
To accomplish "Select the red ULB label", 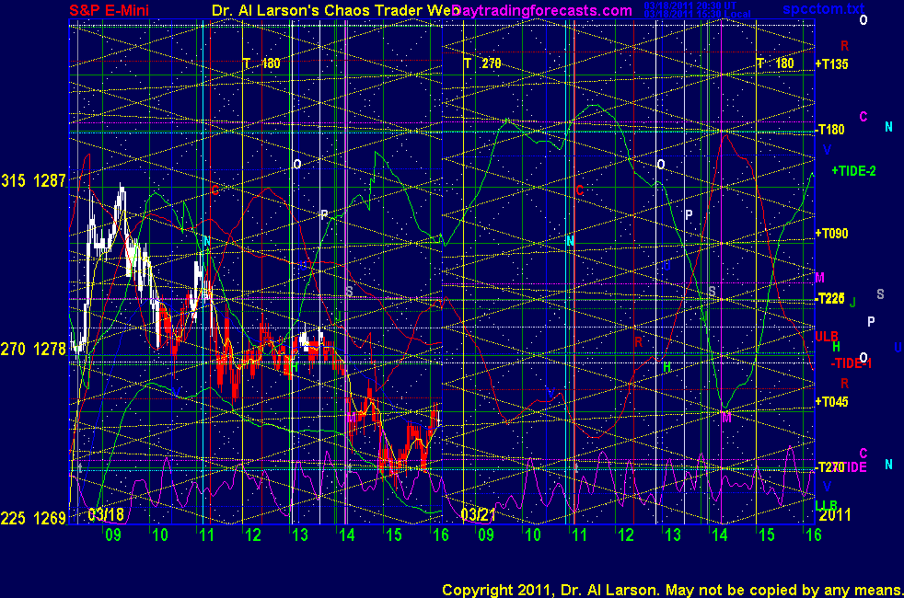I will 826,337.
